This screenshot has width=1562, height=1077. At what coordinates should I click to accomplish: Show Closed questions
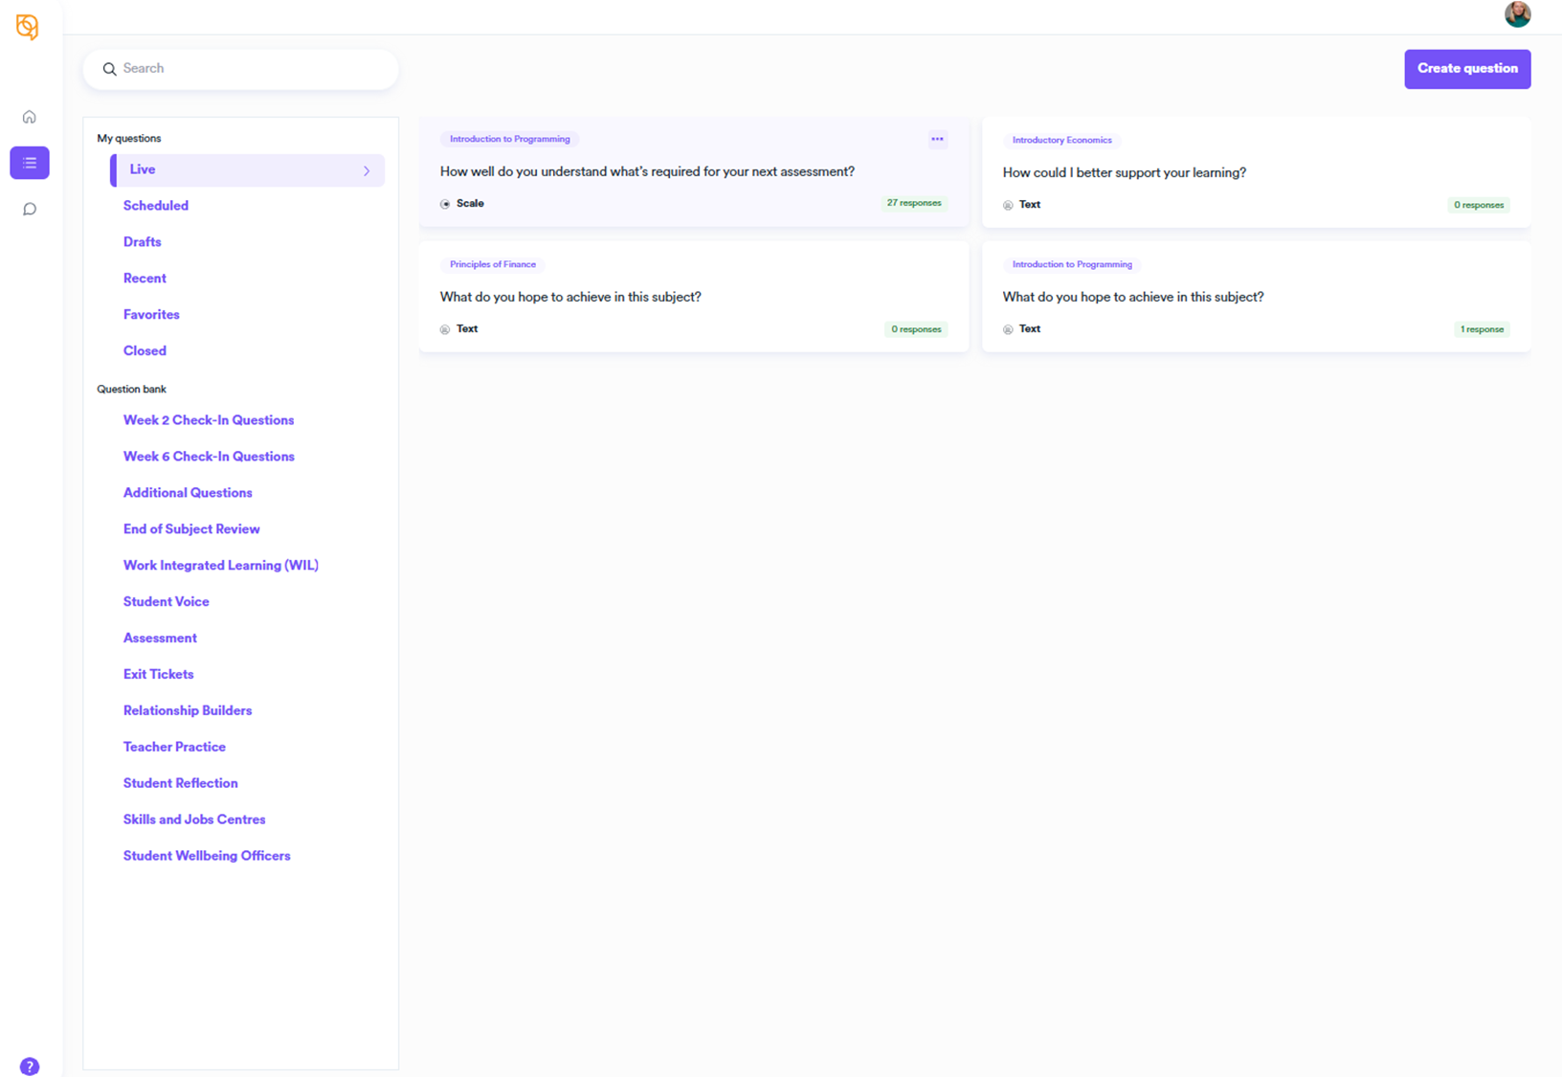click(x=145, y=351)
